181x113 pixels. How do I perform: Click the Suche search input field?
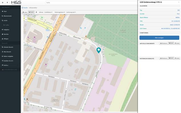tap(91, 3)
